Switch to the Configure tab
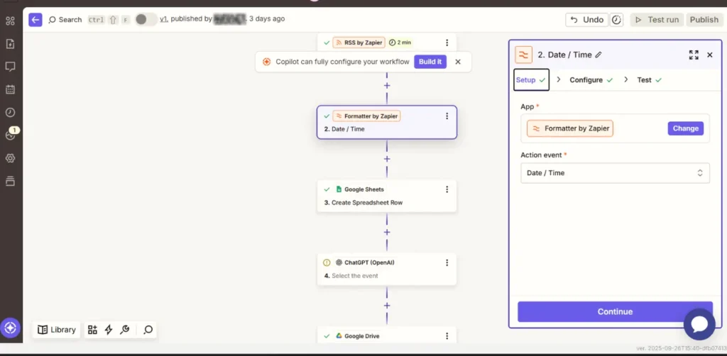 (586, 80)
